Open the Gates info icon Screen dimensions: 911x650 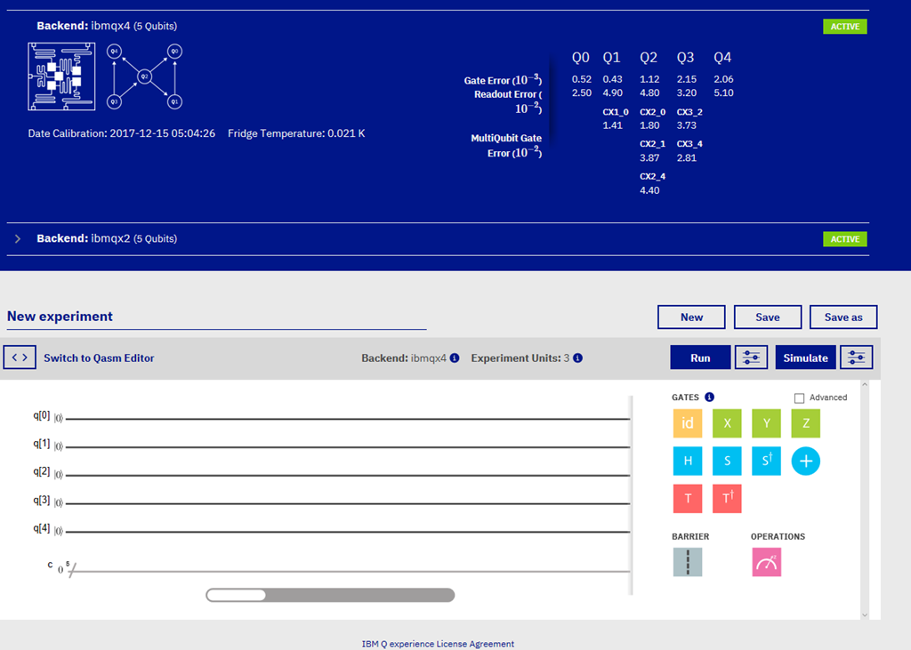[x=709, y=397]
